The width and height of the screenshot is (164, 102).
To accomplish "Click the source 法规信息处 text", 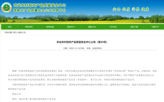I will point(97,48).
